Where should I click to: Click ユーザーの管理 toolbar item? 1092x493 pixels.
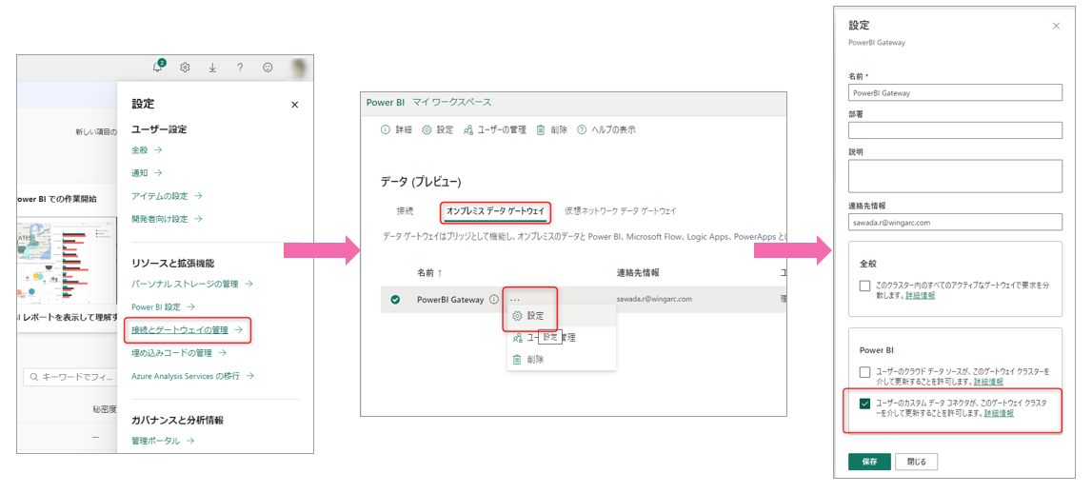pyautogui.click(x=494, y=129)
